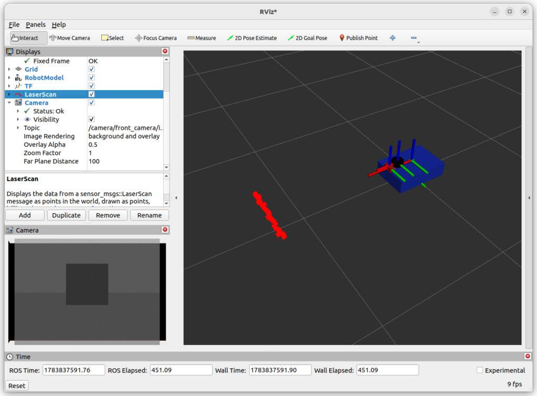Screen dimensions: 537x396
Task: Enable the Experimental checkbox
Action: [x=480, y=370]
